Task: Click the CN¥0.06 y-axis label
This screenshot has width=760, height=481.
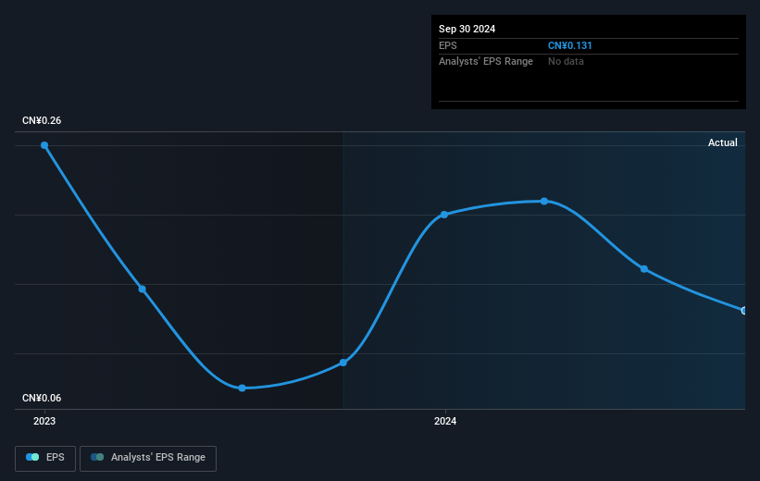Action: [42, 398]
